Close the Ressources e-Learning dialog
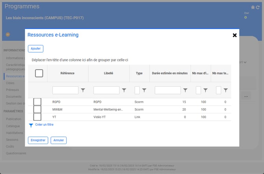264x174 pixels. [234, 35]
